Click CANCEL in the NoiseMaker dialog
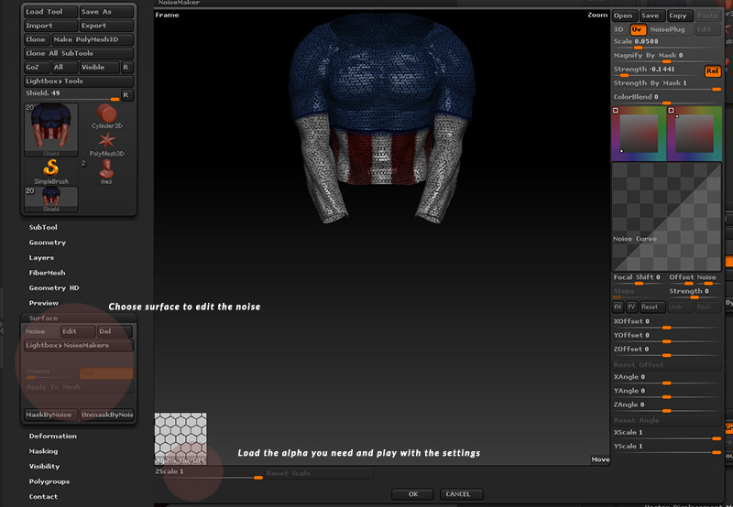This screenshot has width=733, height=507. coord(462,494)
